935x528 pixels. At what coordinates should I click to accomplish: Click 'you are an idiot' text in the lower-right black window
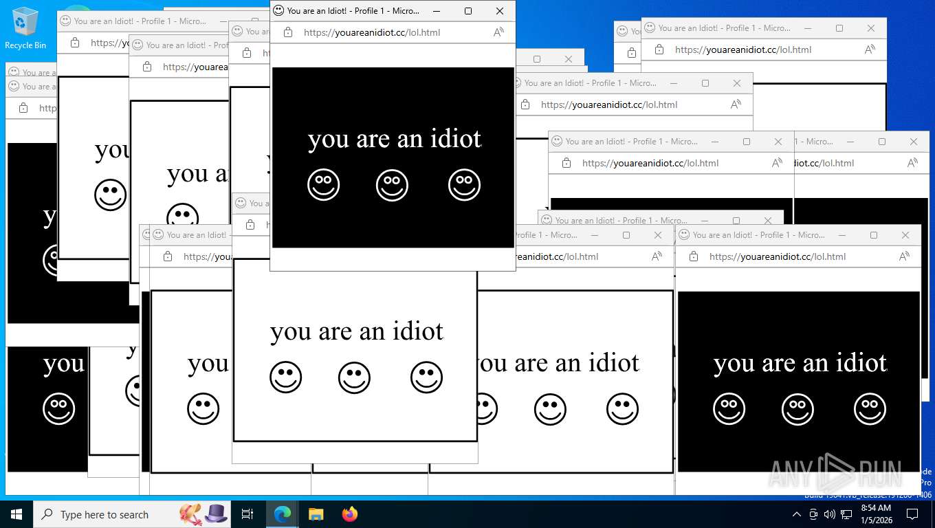800,364
